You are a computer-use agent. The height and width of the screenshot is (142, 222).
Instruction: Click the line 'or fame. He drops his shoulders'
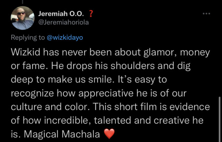[x=83, y=66]
